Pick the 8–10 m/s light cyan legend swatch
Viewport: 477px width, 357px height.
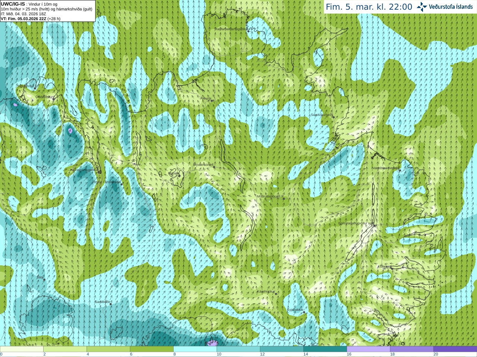tap(195, 349)
